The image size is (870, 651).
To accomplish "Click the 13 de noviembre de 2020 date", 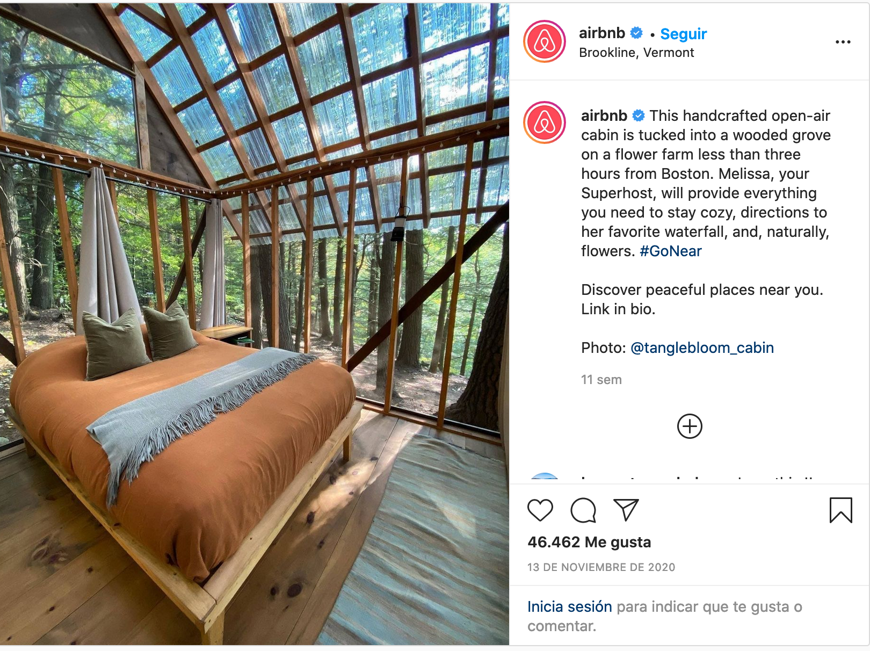I will point(601,567).
